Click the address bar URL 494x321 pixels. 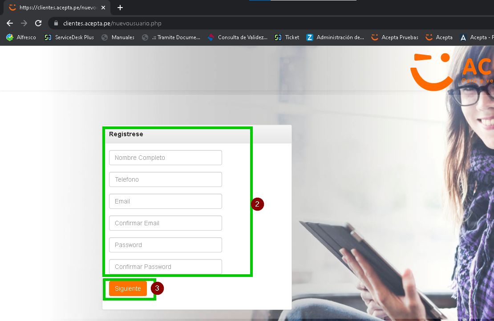coord(112,23)
